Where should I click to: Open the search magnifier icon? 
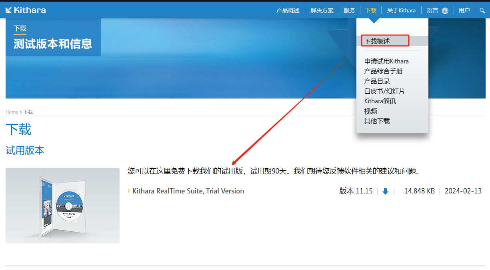pos(482,10)
